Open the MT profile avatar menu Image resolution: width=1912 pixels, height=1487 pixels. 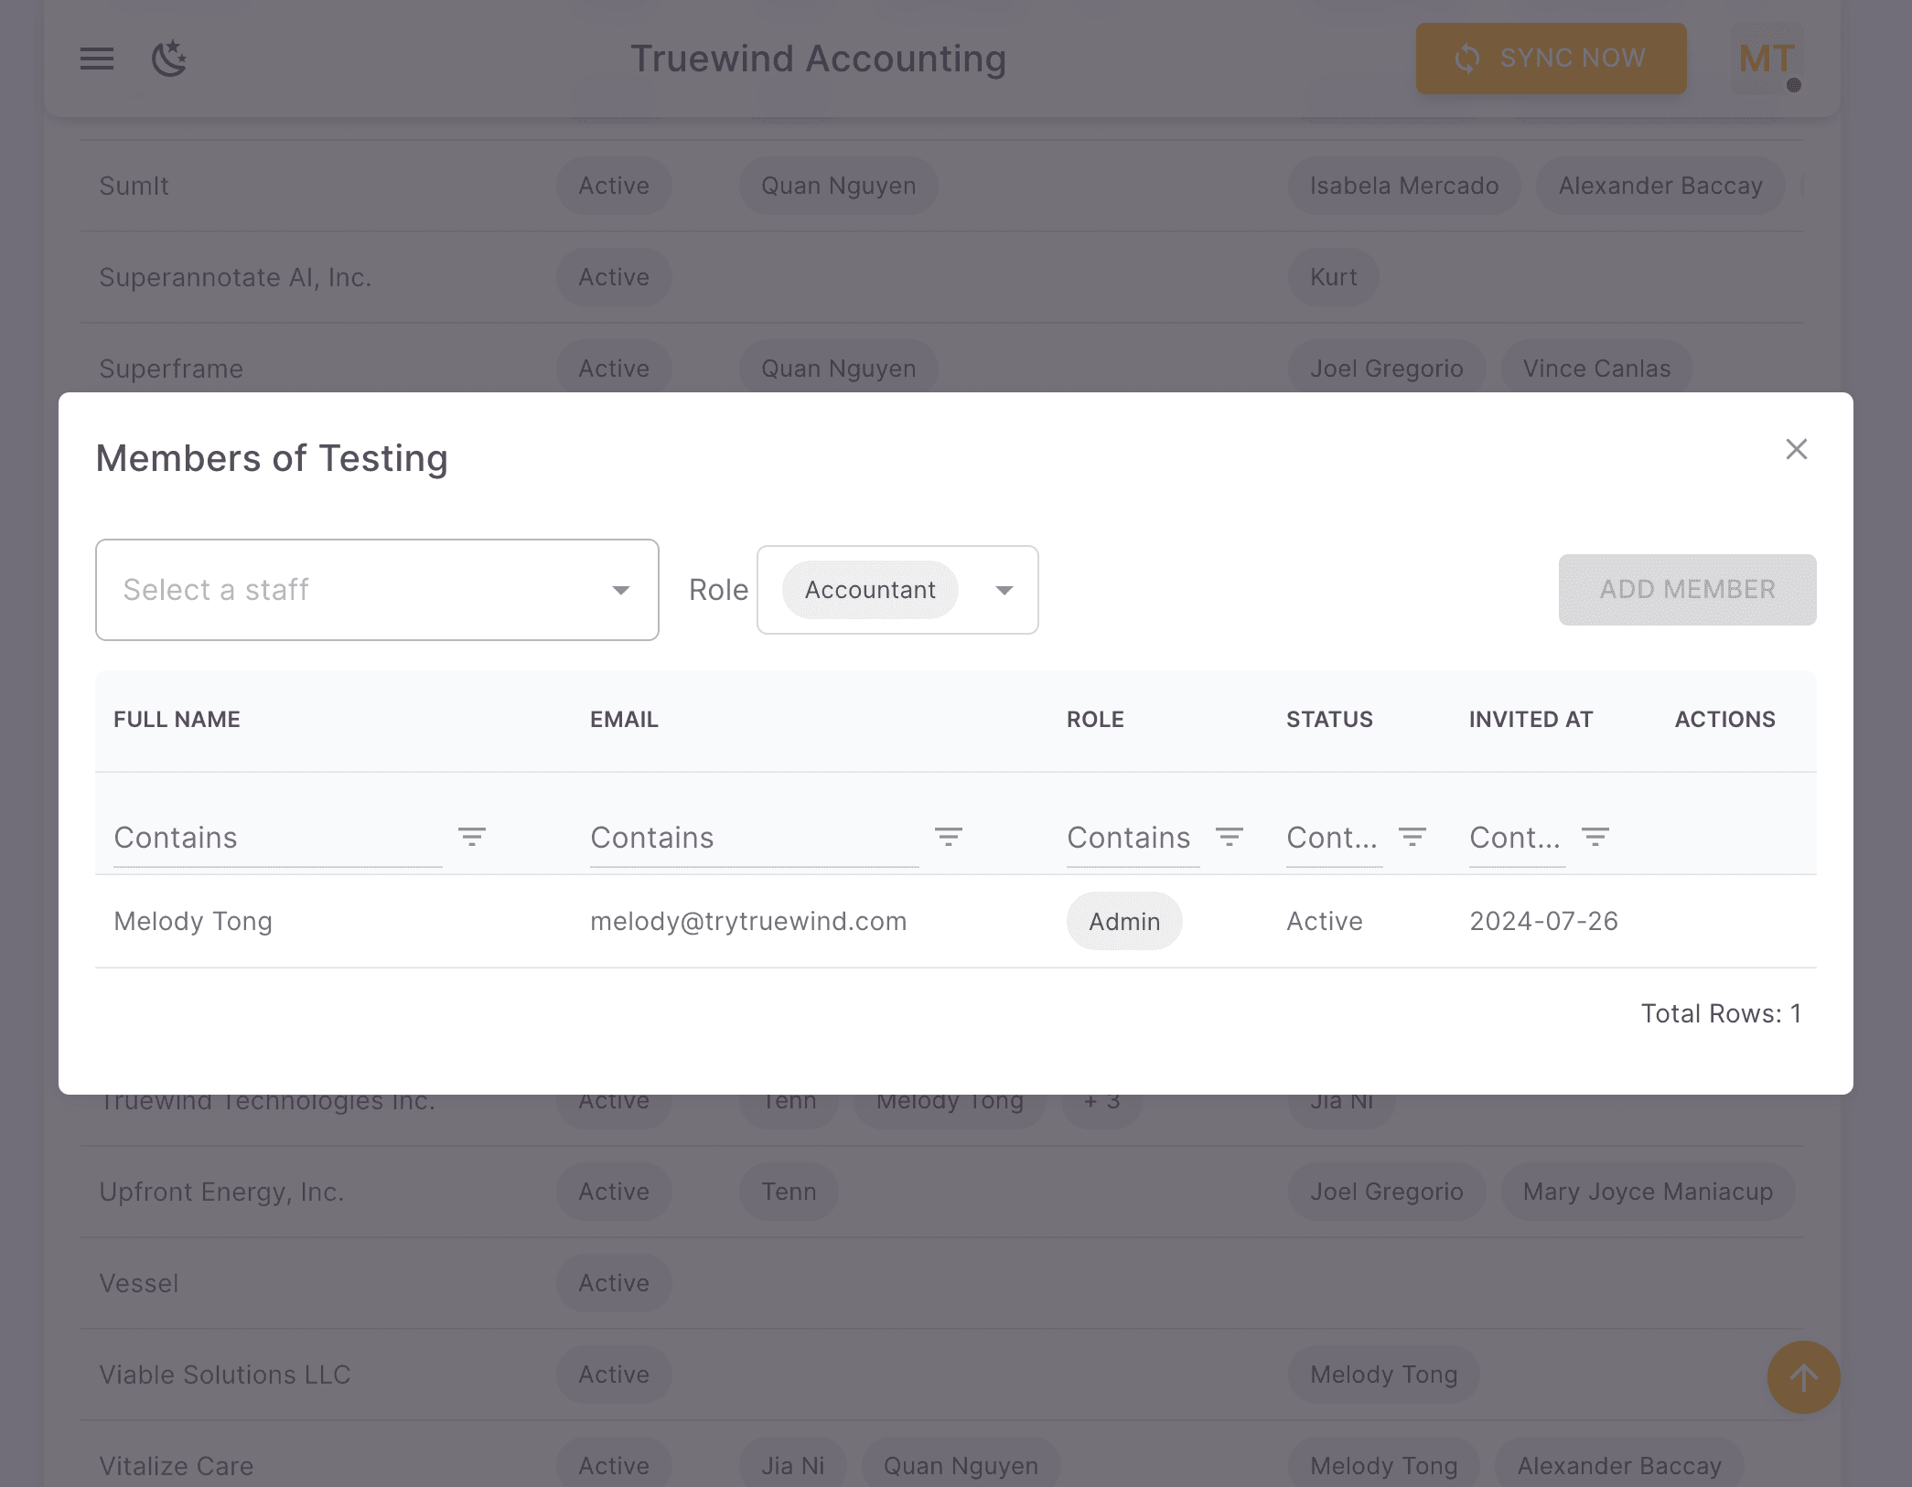1765,59
